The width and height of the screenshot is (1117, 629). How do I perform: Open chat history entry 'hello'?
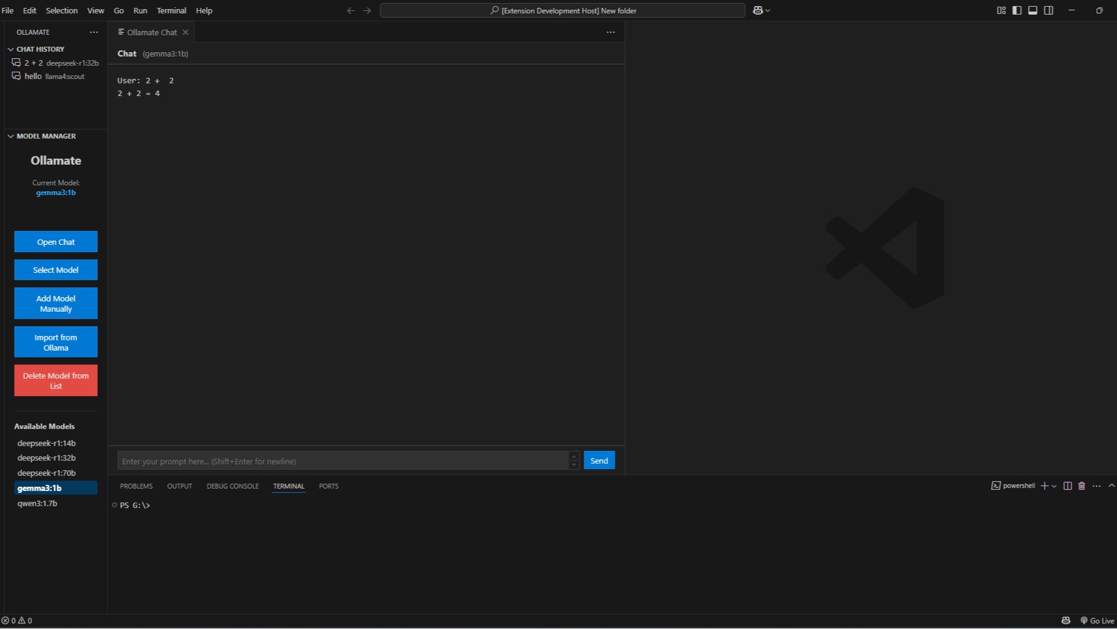click(55, 76)
